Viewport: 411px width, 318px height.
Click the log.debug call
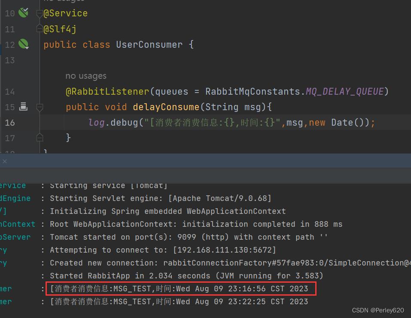pyautogui.click(x=113, y=122)
